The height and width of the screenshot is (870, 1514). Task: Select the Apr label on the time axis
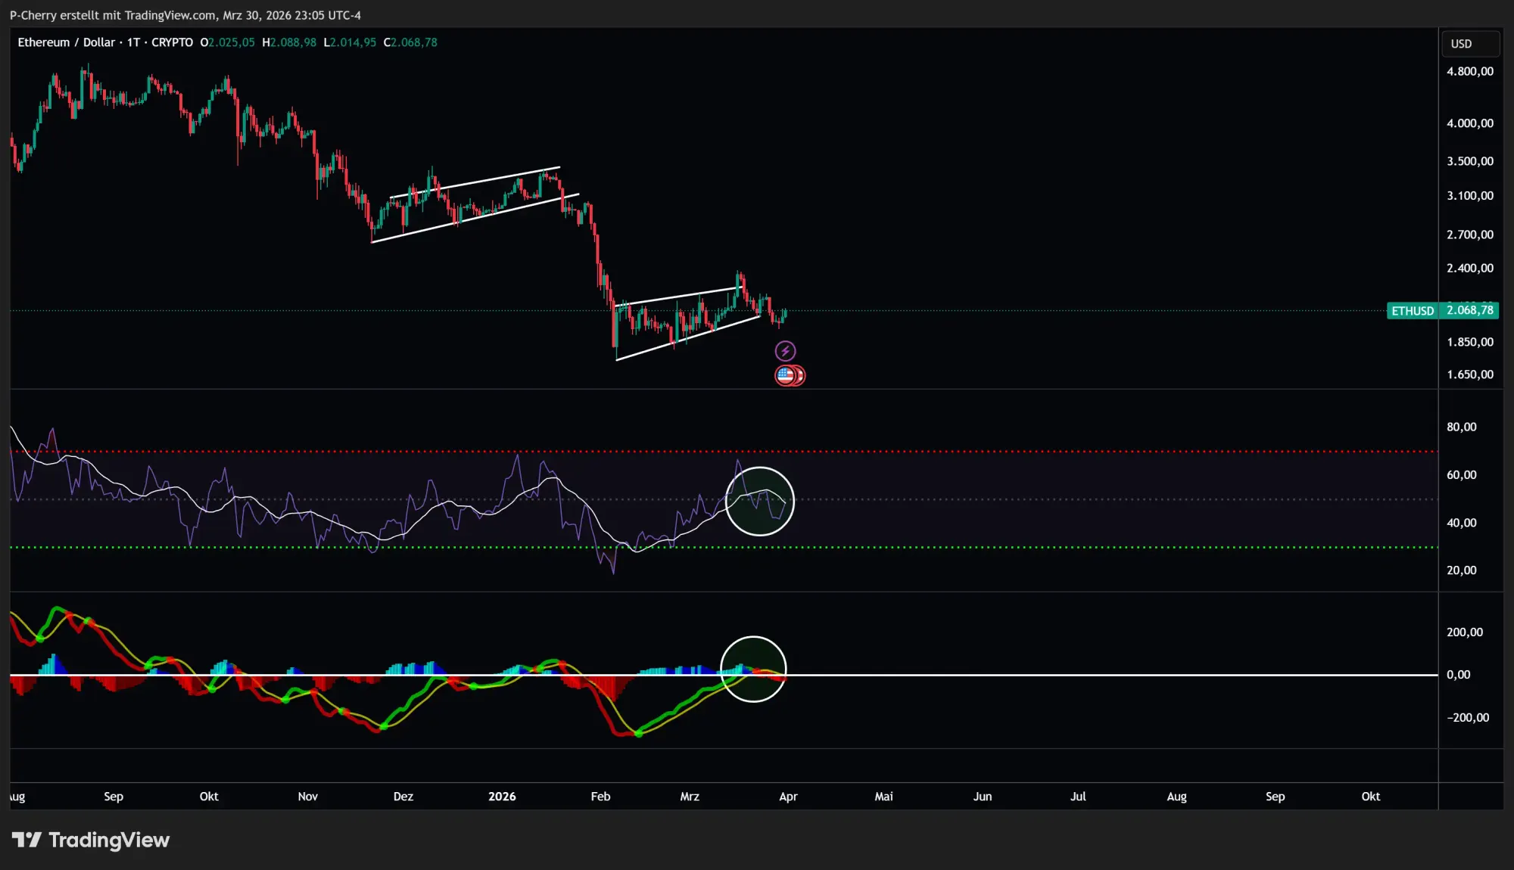(788, 797)
